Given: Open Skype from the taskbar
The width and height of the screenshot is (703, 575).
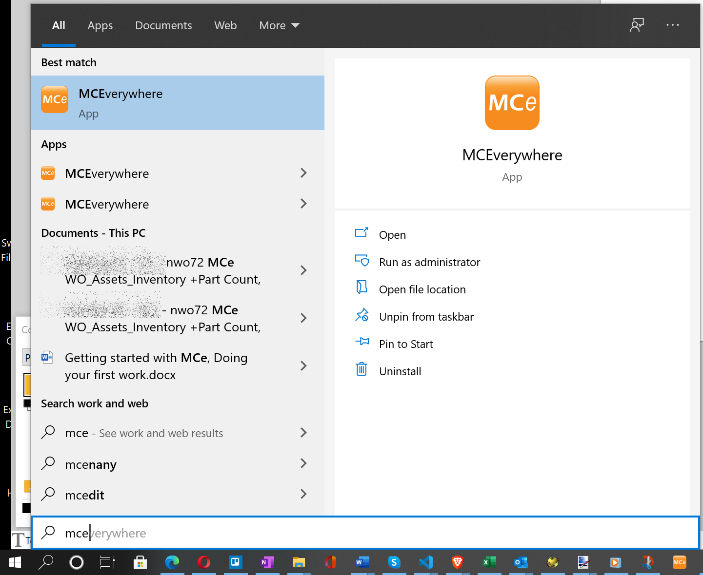Looking at the screenshot, I should click(394, 563).
